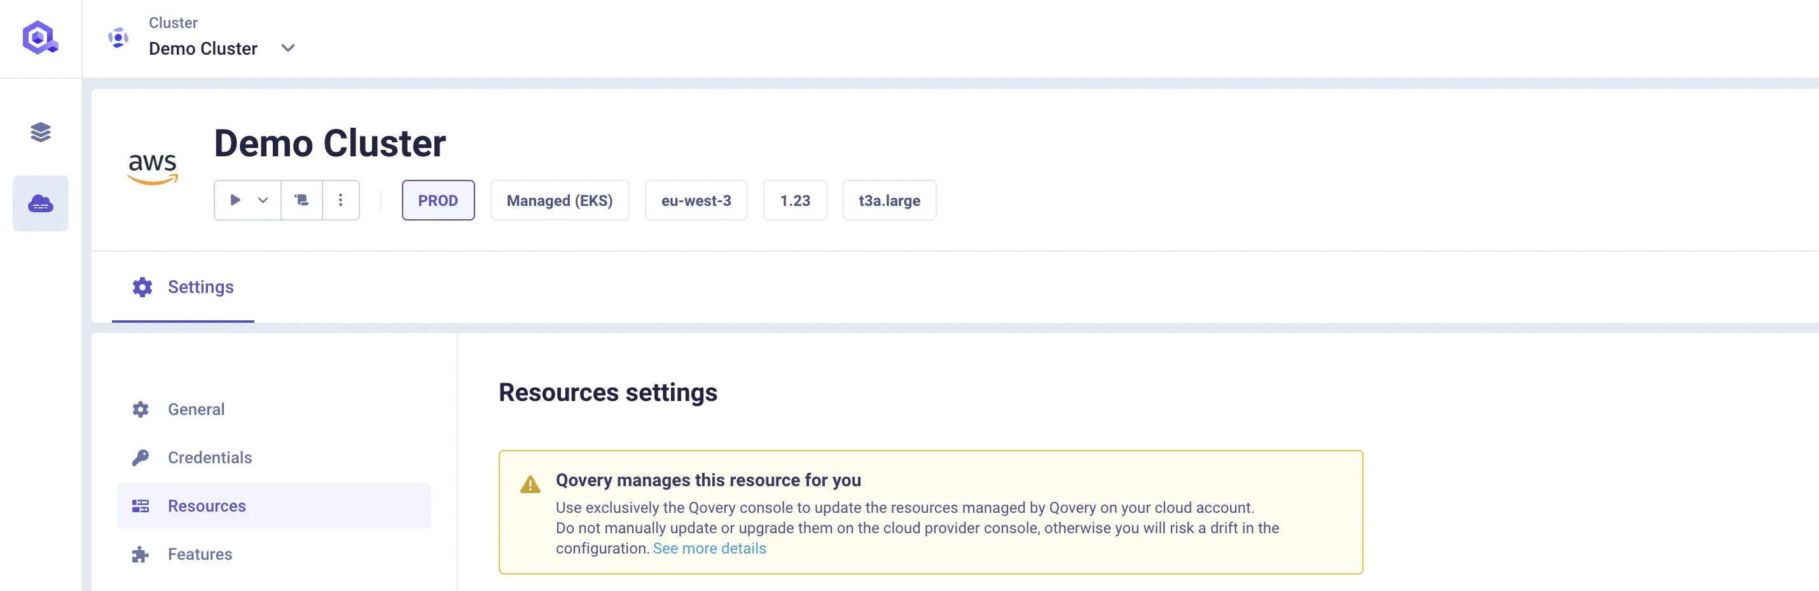Expand the Demo Cluster selector chevron
Image resolution: width=1819 pixels, height=591 pixels.
coord(288,48)
